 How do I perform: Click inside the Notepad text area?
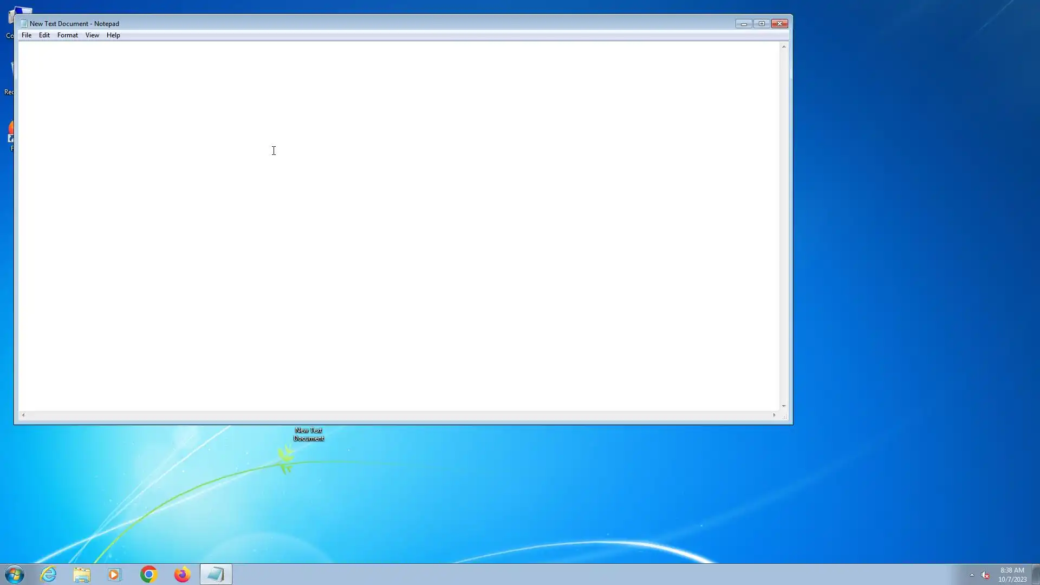click(379, 217)
